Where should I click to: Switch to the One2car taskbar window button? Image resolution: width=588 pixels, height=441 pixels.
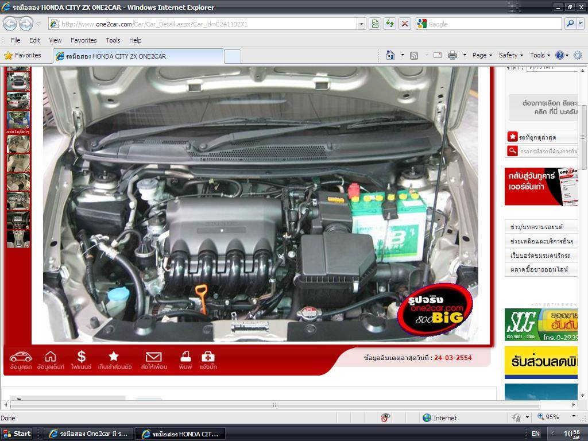click(x=89, y=434)
